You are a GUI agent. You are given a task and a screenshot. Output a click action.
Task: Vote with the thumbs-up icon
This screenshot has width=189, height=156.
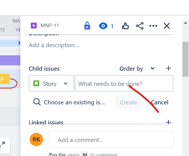point(125,26)
